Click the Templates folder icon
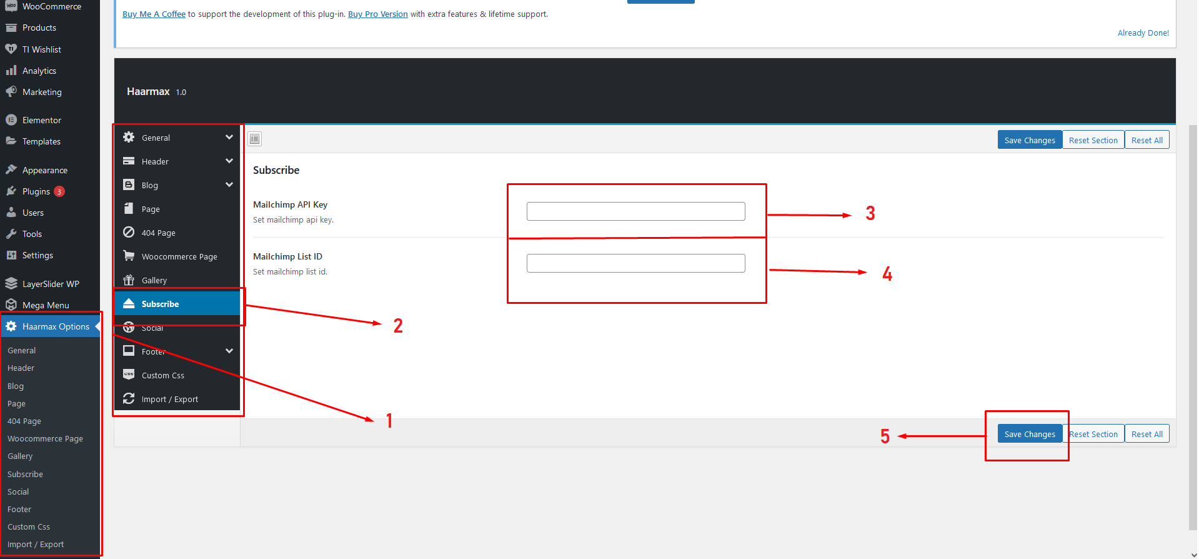Image resolution: width=1199 pixels, height=559 pixels. click(11, 141)
